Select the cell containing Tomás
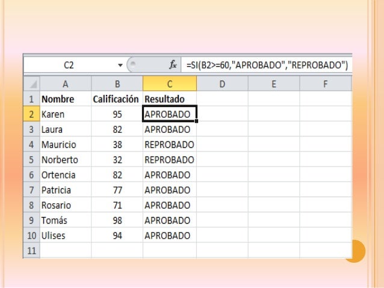The height and width of the screenshot is (288, 384). pos(66,220)
